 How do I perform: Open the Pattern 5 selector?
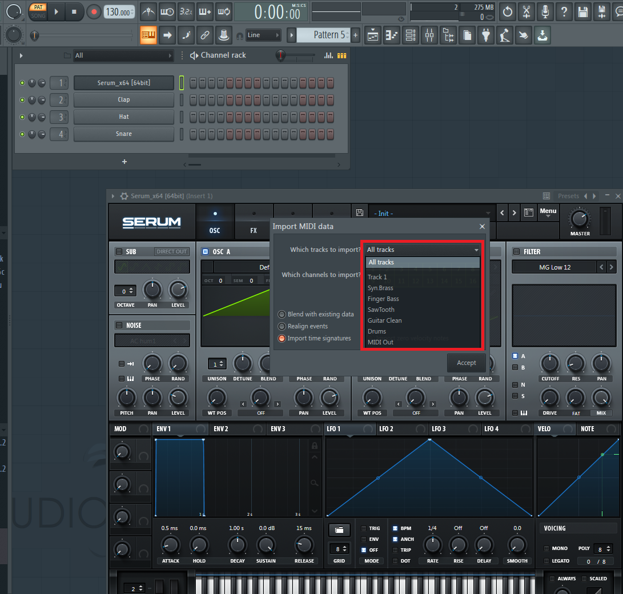coord(324,35)
